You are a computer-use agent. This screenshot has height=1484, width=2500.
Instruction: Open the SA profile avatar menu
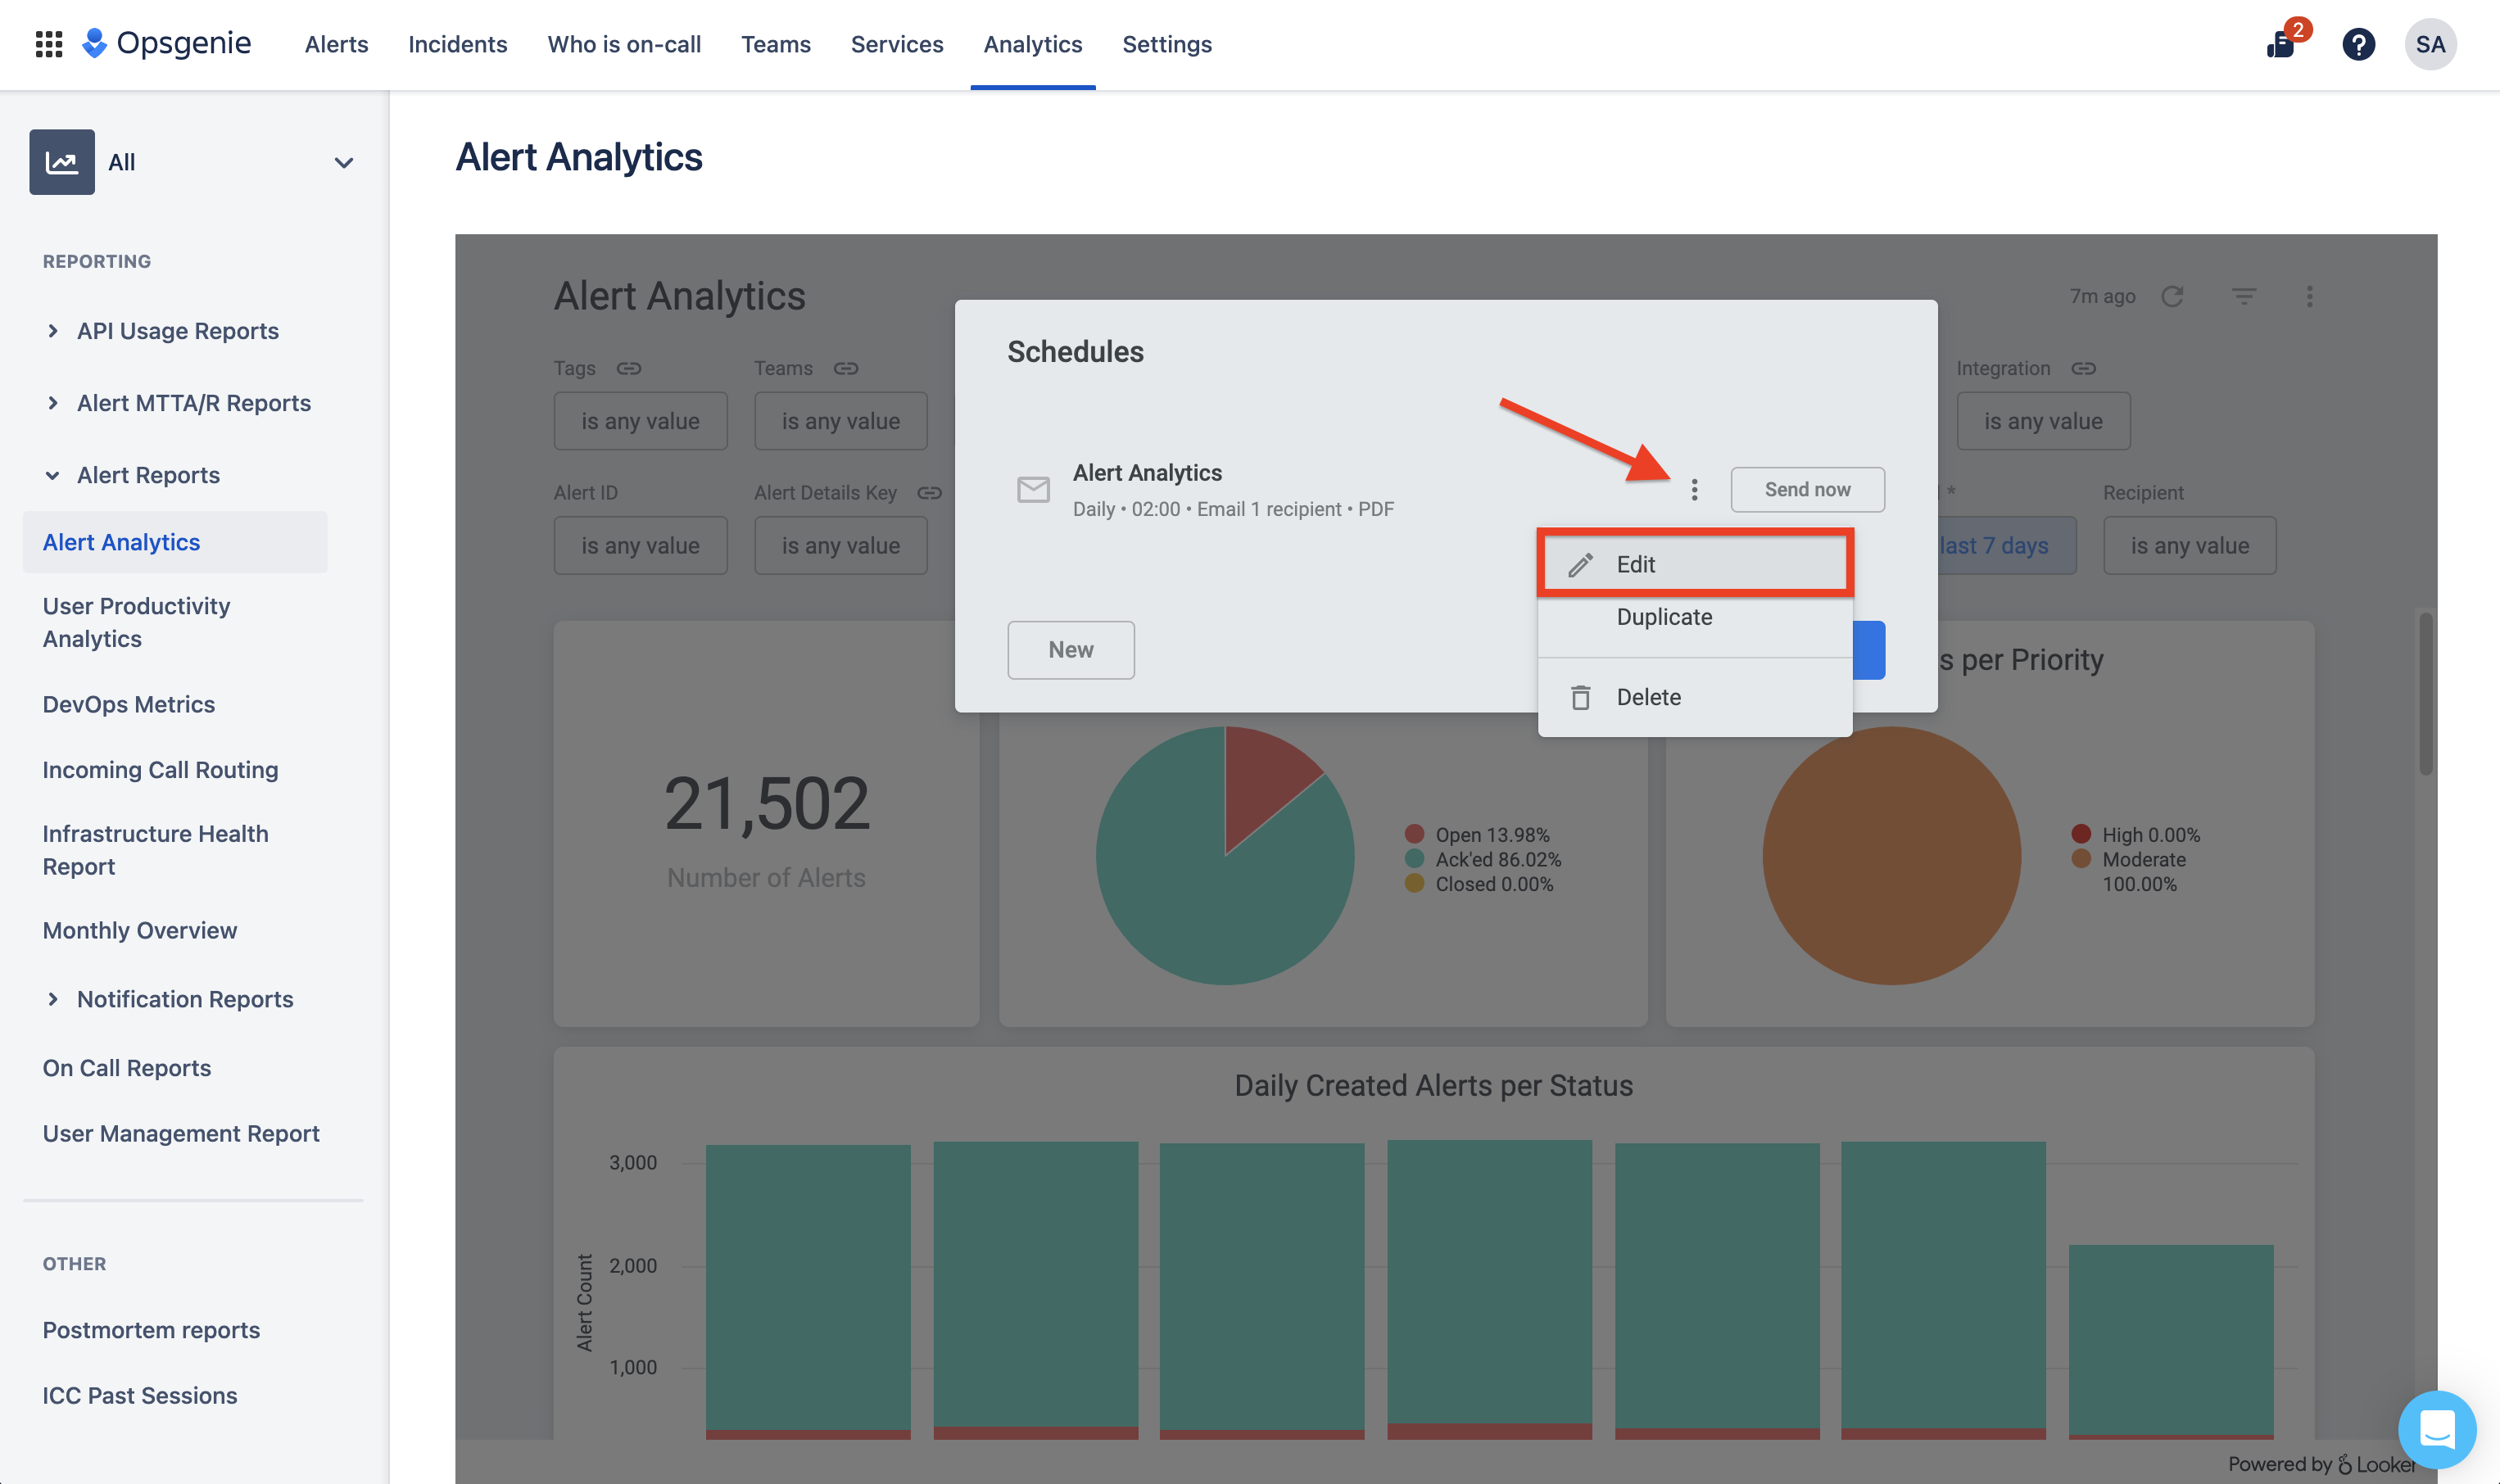click(2430, 44)
